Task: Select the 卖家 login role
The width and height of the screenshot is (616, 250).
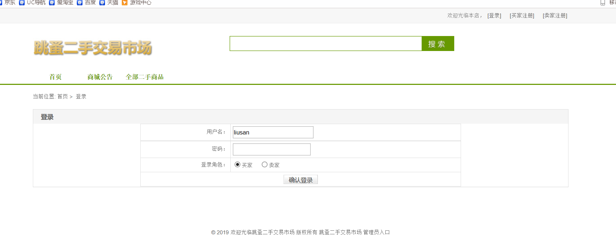Action: pos(265,164)
